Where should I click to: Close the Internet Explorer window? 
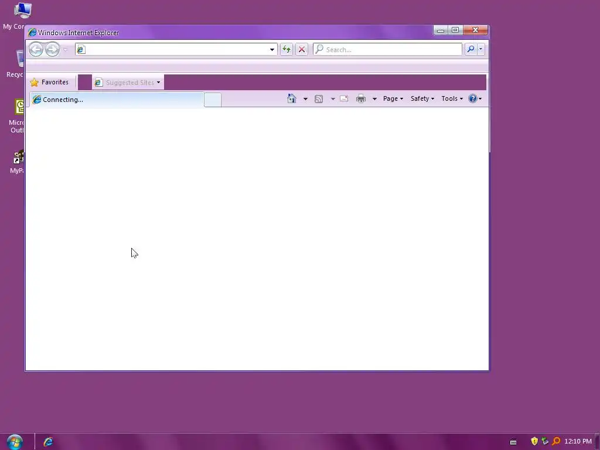[476, 30]
